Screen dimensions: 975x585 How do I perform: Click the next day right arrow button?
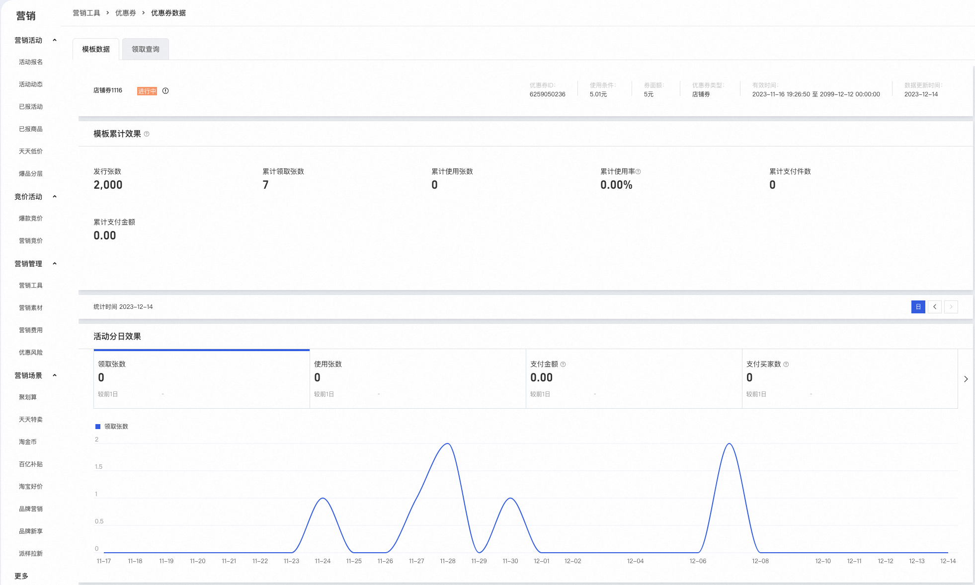[x=951, y=307]
